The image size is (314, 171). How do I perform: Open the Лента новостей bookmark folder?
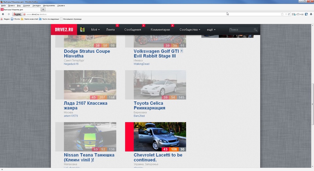(x=29, y=19)
